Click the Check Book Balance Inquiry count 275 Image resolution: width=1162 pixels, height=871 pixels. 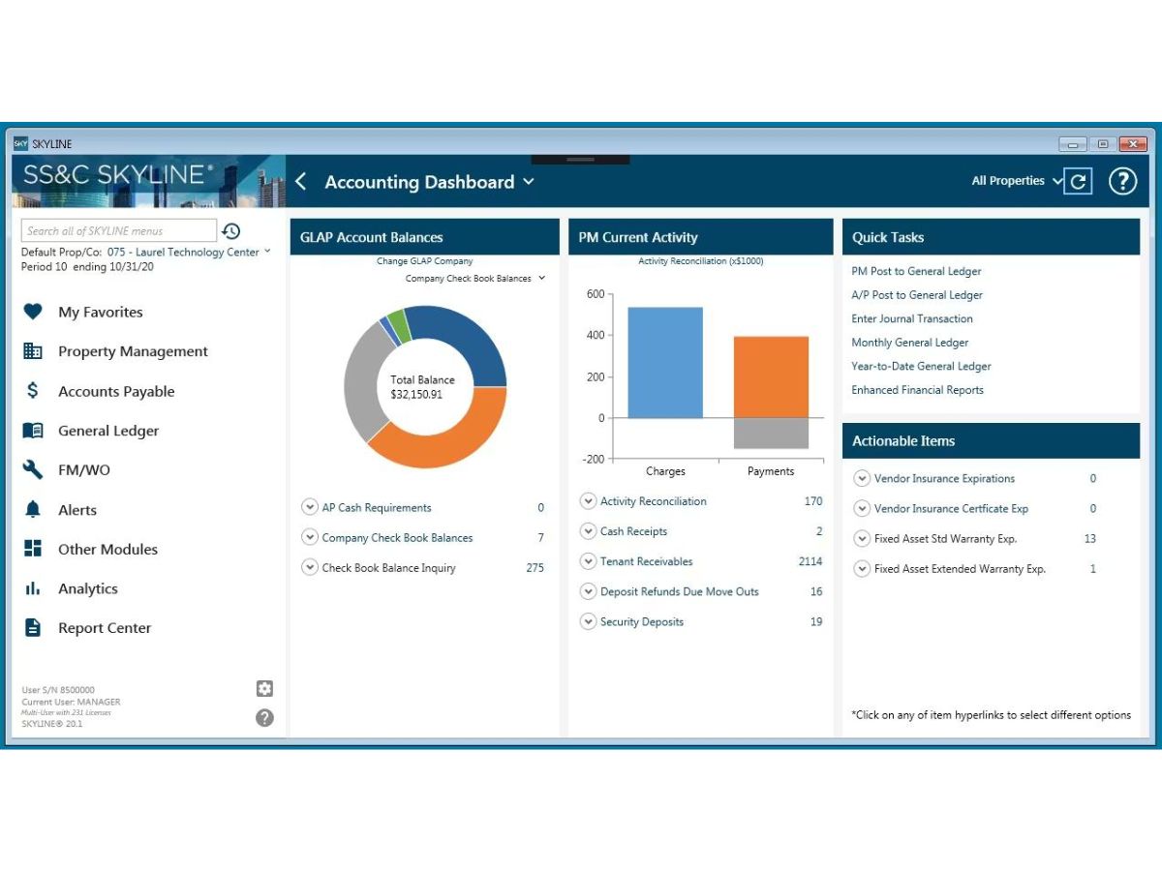pyautogui.click(x=535, y=568)
